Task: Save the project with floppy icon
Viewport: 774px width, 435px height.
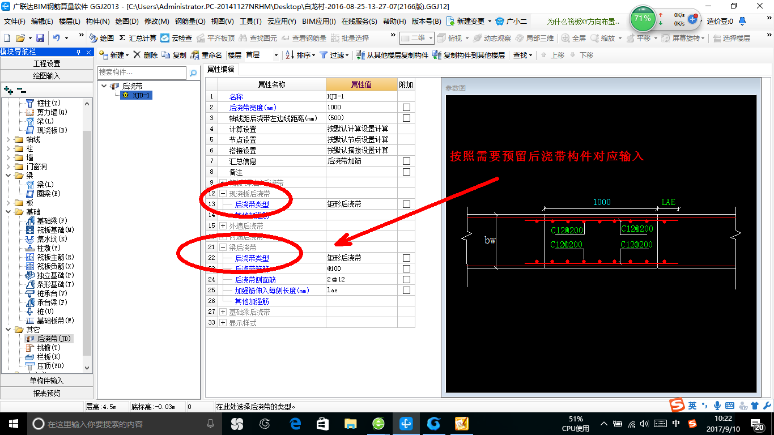Action: [x=40, y=38]
